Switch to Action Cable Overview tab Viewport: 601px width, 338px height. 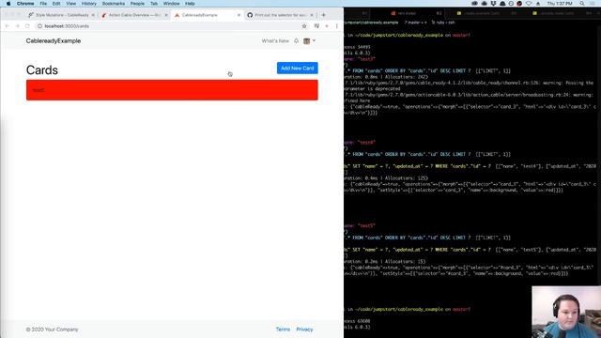[x=134, y=15]
